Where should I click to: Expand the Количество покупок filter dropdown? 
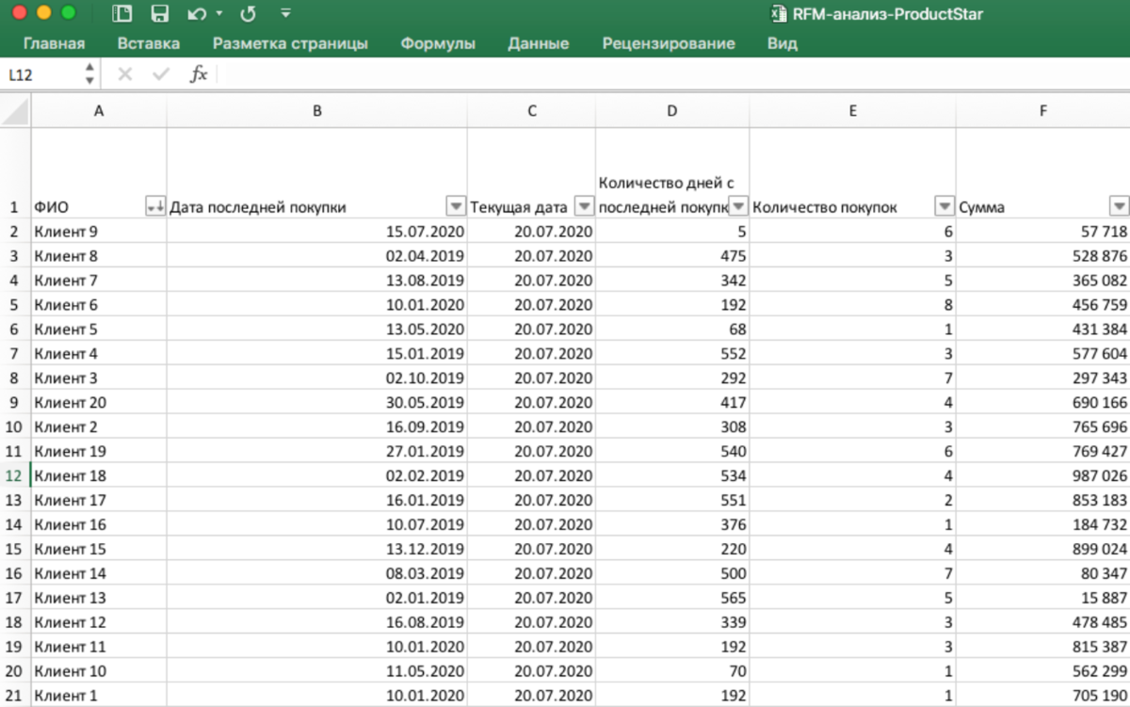pyautogui.click(x=944, y=207)
